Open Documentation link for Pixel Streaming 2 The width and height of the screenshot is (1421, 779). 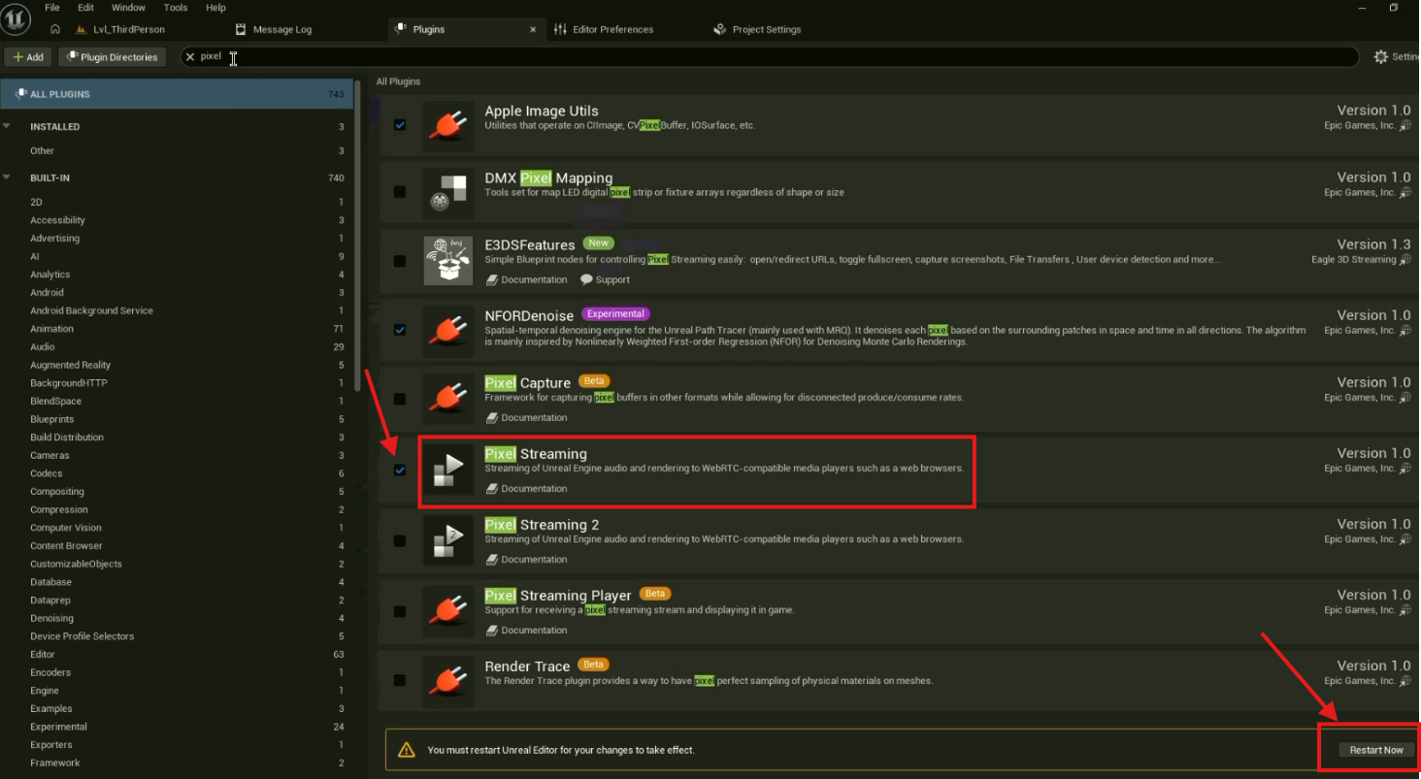pos(527,559)
